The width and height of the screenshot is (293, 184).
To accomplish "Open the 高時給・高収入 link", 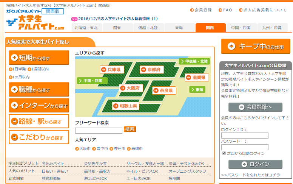I will pyautogui.click(x=97, y=171).
